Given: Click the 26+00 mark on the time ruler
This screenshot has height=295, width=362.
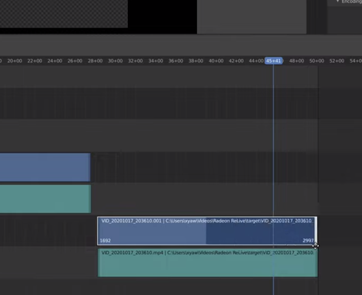Looking at the screenshot, I should point(75,61).
